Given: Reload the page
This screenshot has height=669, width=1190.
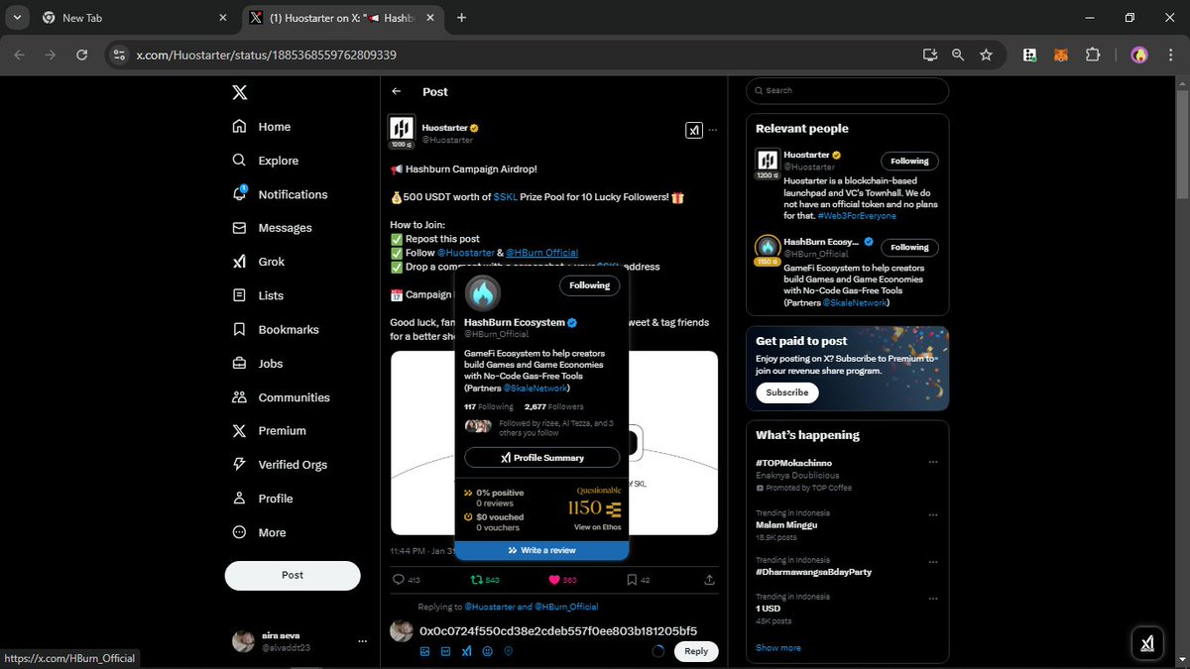Looking at the screenshot, I should pyautogui.click(x=81, y=56).
